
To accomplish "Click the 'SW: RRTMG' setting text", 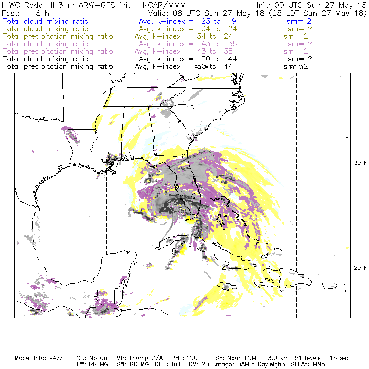I will click(133, 364).
